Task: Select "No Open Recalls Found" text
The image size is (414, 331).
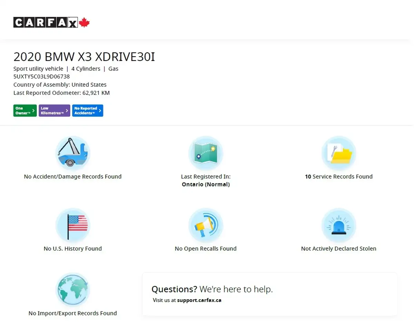Action: tap(206, 249)
